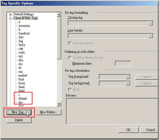Viewport: 159px width, 140px height.
Task: Select the dt tag
Action: click(20, 68)
